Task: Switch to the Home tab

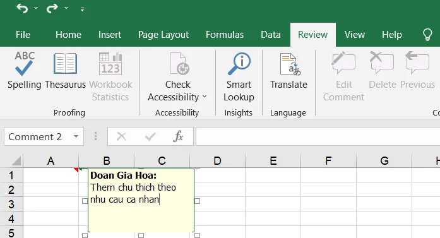Action: (x=68, y=35)
